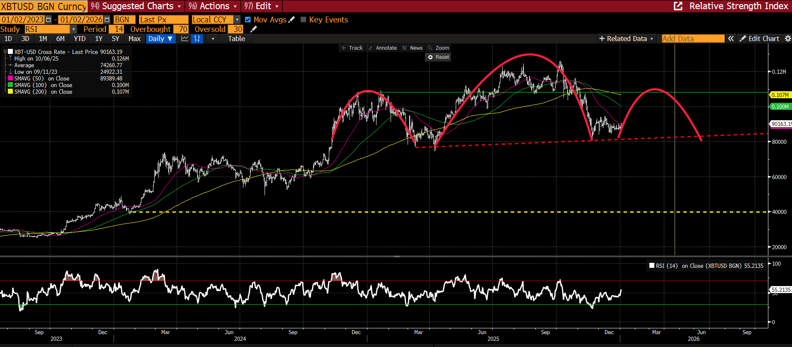Open the Suggested Charts menu
This screenshot has height=347, width=792.
[136, 6]
